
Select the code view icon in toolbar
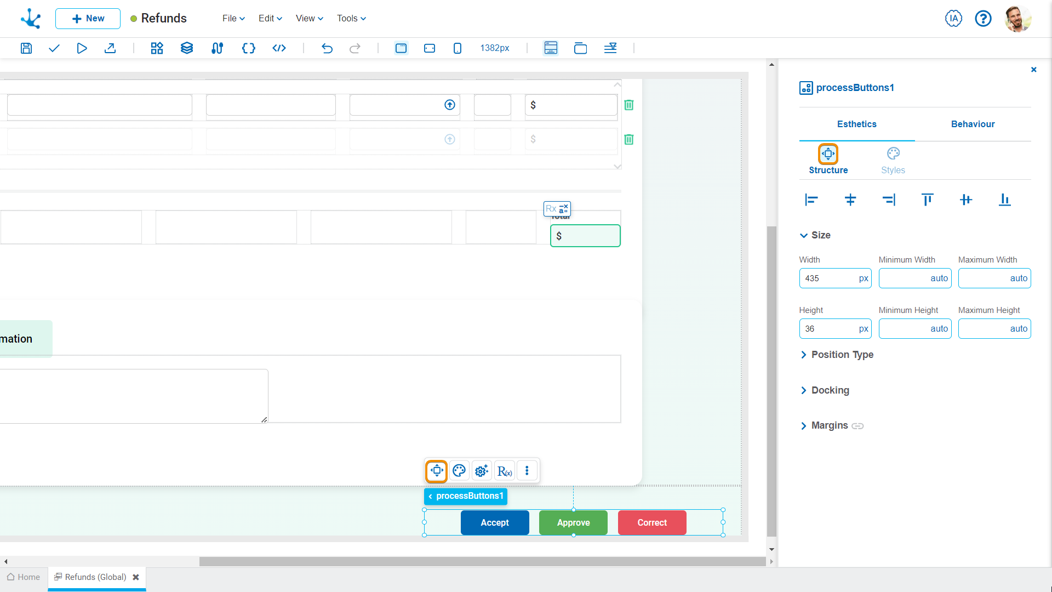coord(279,48)
